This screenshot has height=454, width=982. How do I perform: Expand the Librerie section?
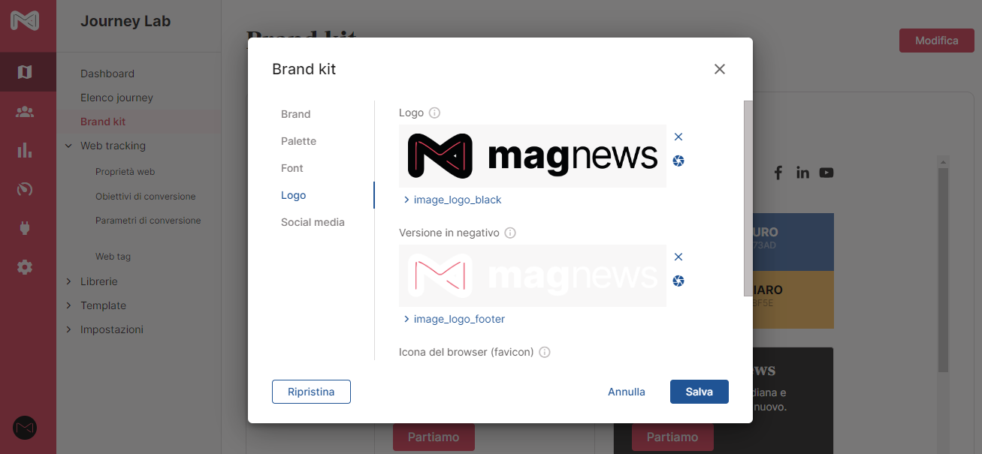[68, 281]
